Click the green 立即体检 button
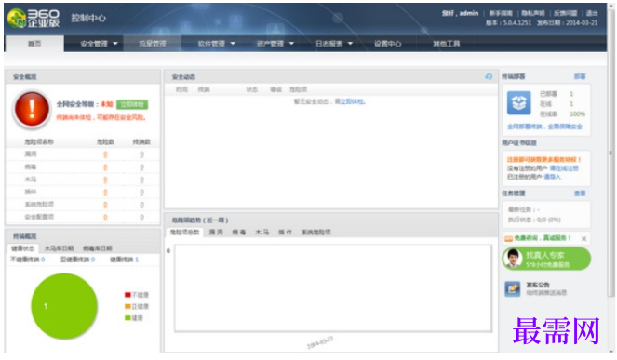The image size is (617, 360). (132, 104)
